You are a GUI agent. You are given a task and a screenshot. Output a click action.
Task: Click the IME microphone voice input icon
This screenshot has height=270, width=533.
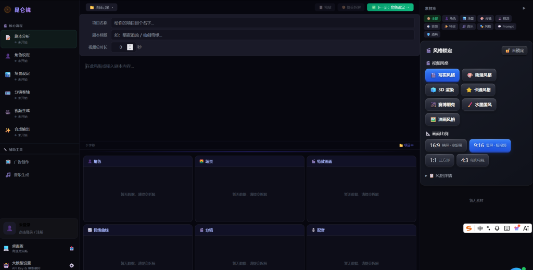pyautogui.click(x=497, y=228)
